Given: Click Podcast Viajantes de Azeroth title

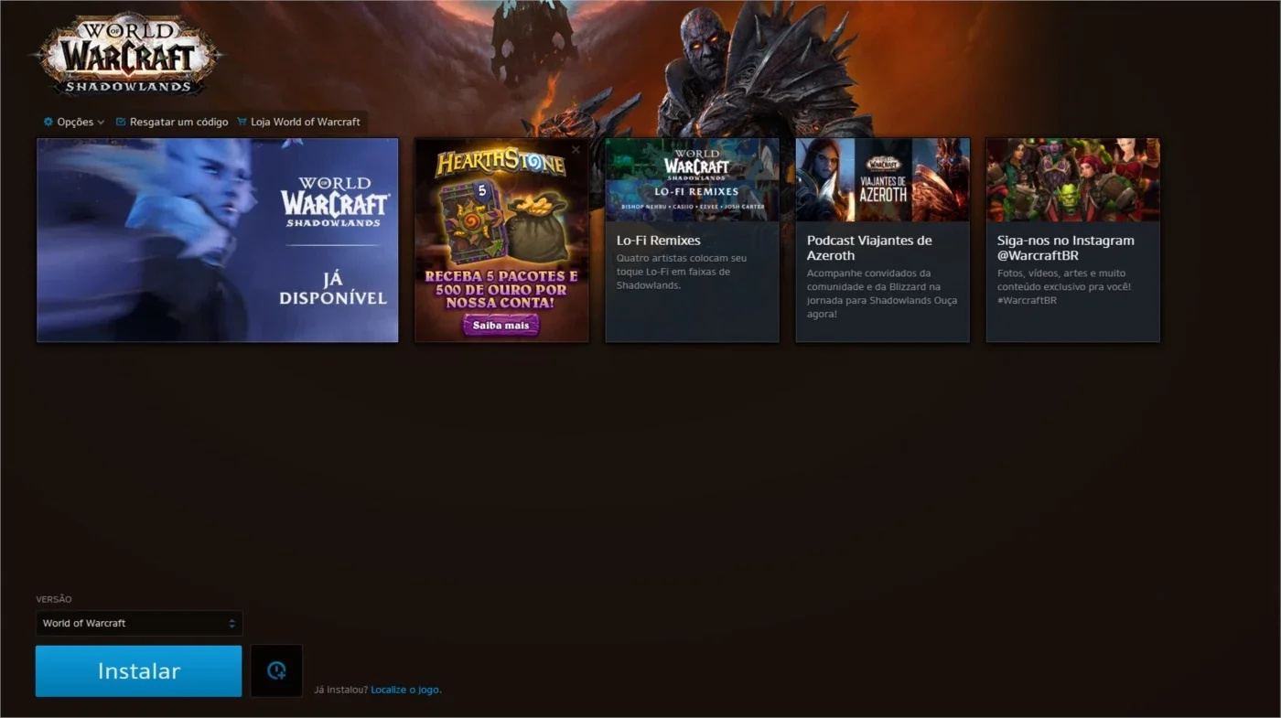Looking at the screenshot, I should [869, 248].
